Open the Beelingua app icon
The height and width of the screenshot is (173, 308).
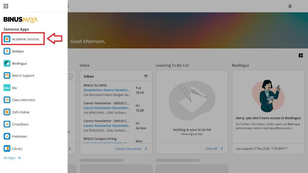(7, 64)
